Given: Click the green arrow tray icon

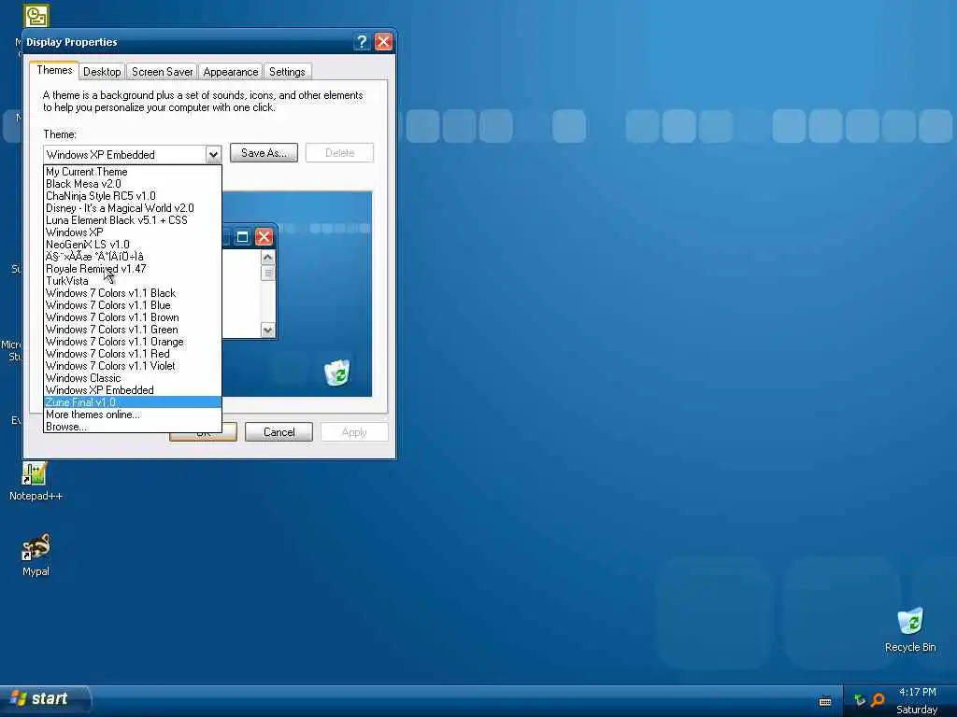Looking at the screenshot, I should click(860, 700).
